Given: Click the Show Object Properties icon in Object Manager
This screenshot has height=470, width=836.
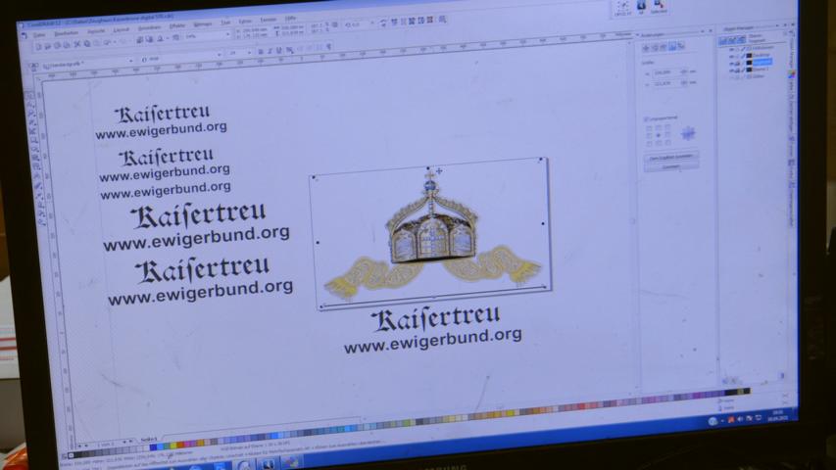Looking at the screenshot, I should point(722,40).
